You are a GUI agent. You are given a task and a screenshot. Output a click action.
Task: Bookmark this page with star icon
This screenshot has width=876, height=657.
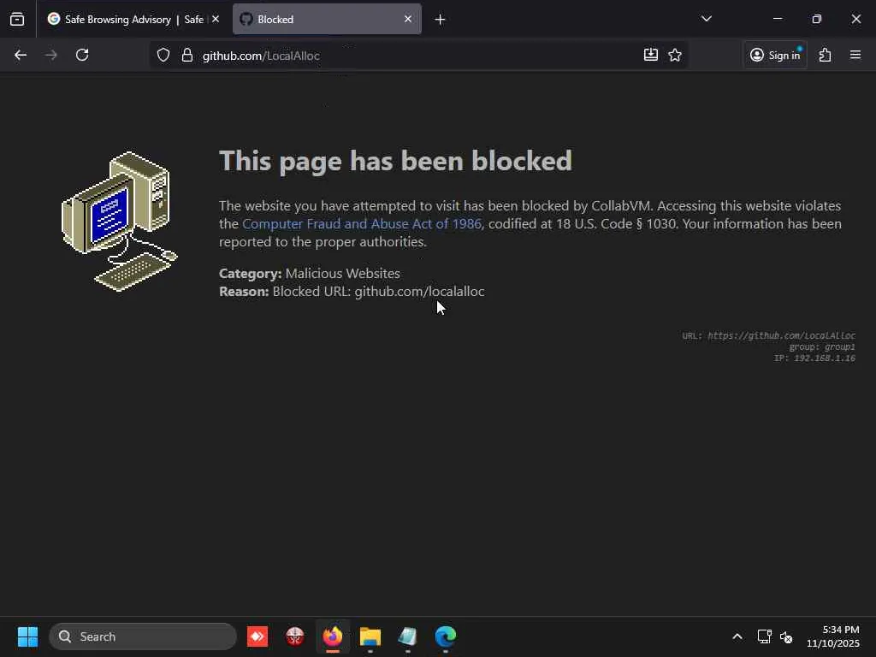pos(675,55)
